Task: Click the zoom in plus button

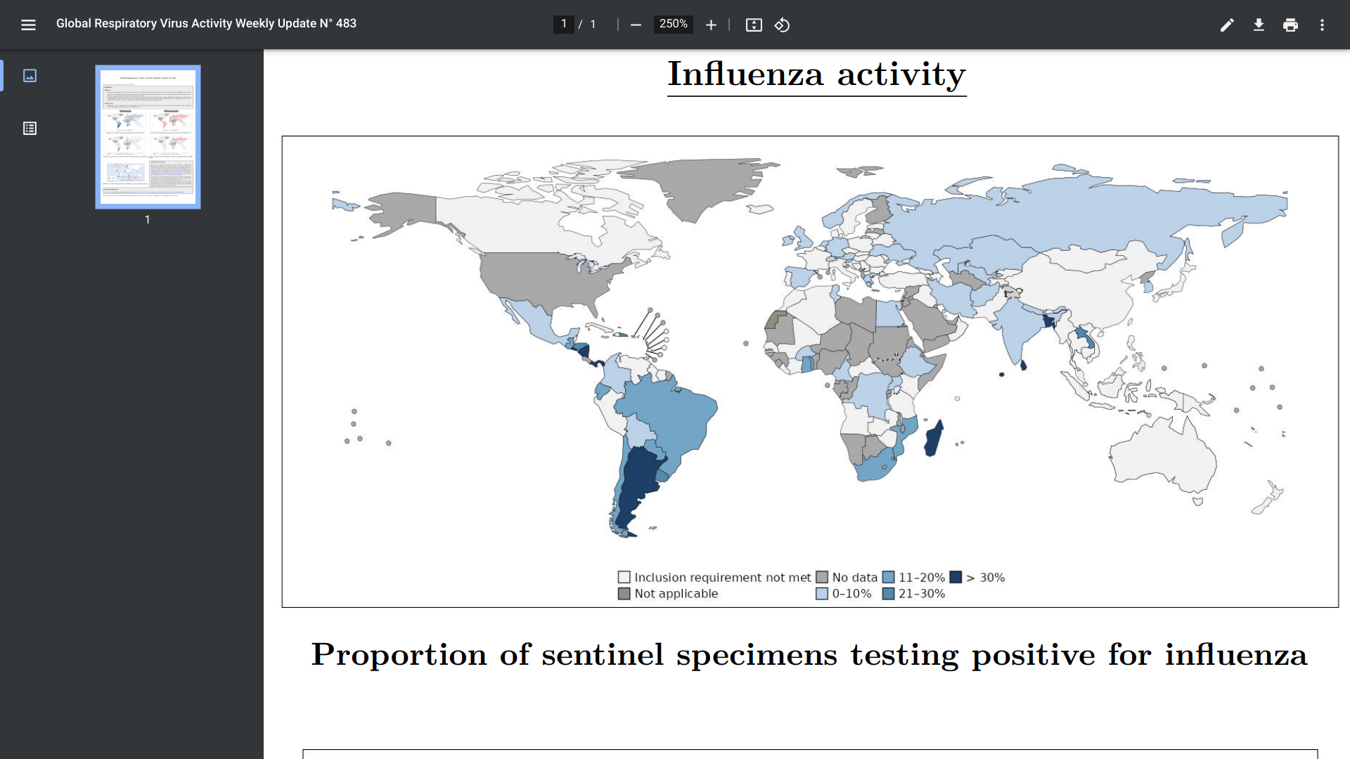Action: point(711,25)
